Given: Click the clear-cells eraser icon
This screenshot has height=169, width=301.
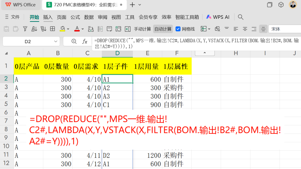Looking at the screenshot, I should (218, 29).
